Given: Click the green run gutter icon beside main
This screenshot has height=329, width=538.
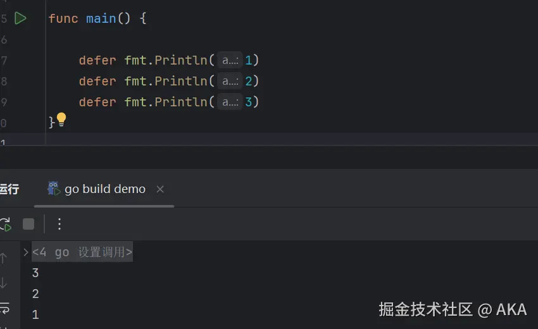Looking at the screenshot, I should click(20, 18).
